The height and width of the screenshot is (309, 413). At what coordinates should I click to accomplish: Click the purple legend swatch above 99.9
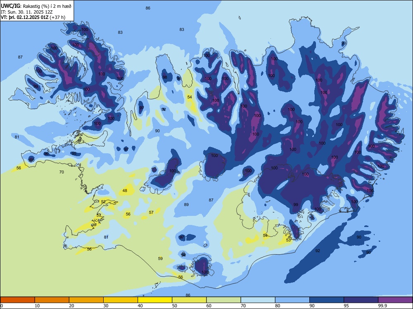[395, 300]
